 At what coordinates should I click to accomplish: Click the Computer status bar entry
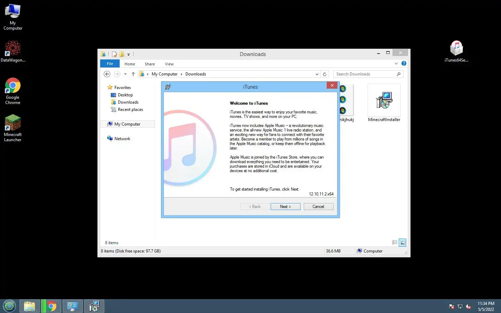tap(369, 251)
